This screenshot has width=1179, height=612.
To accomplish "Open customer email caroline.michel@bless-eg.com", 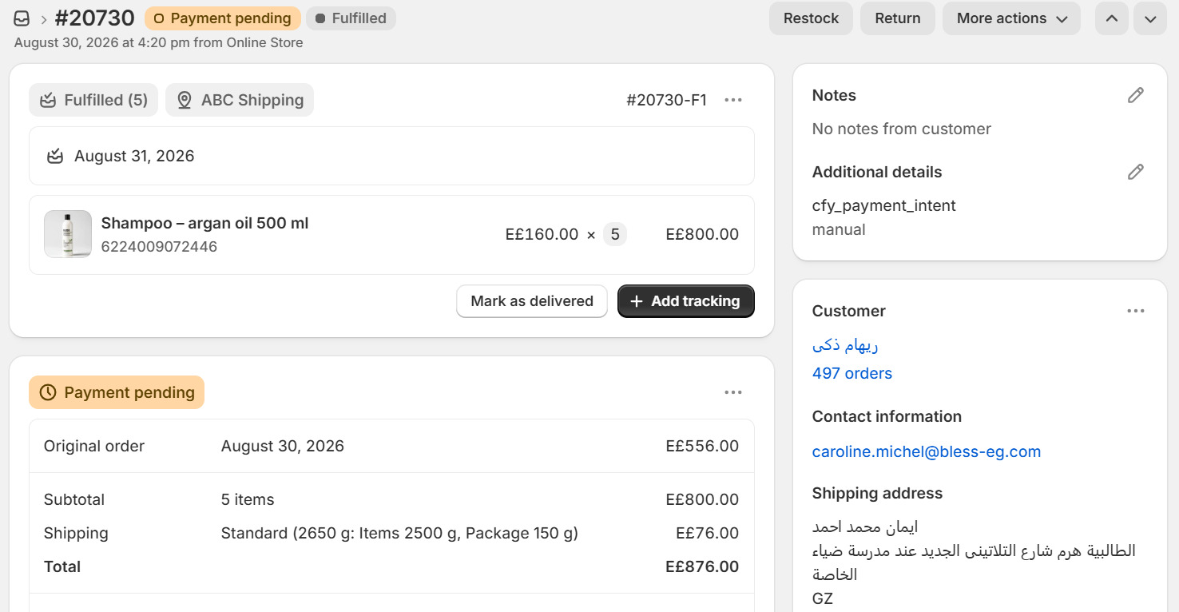I will coord(926,451).
